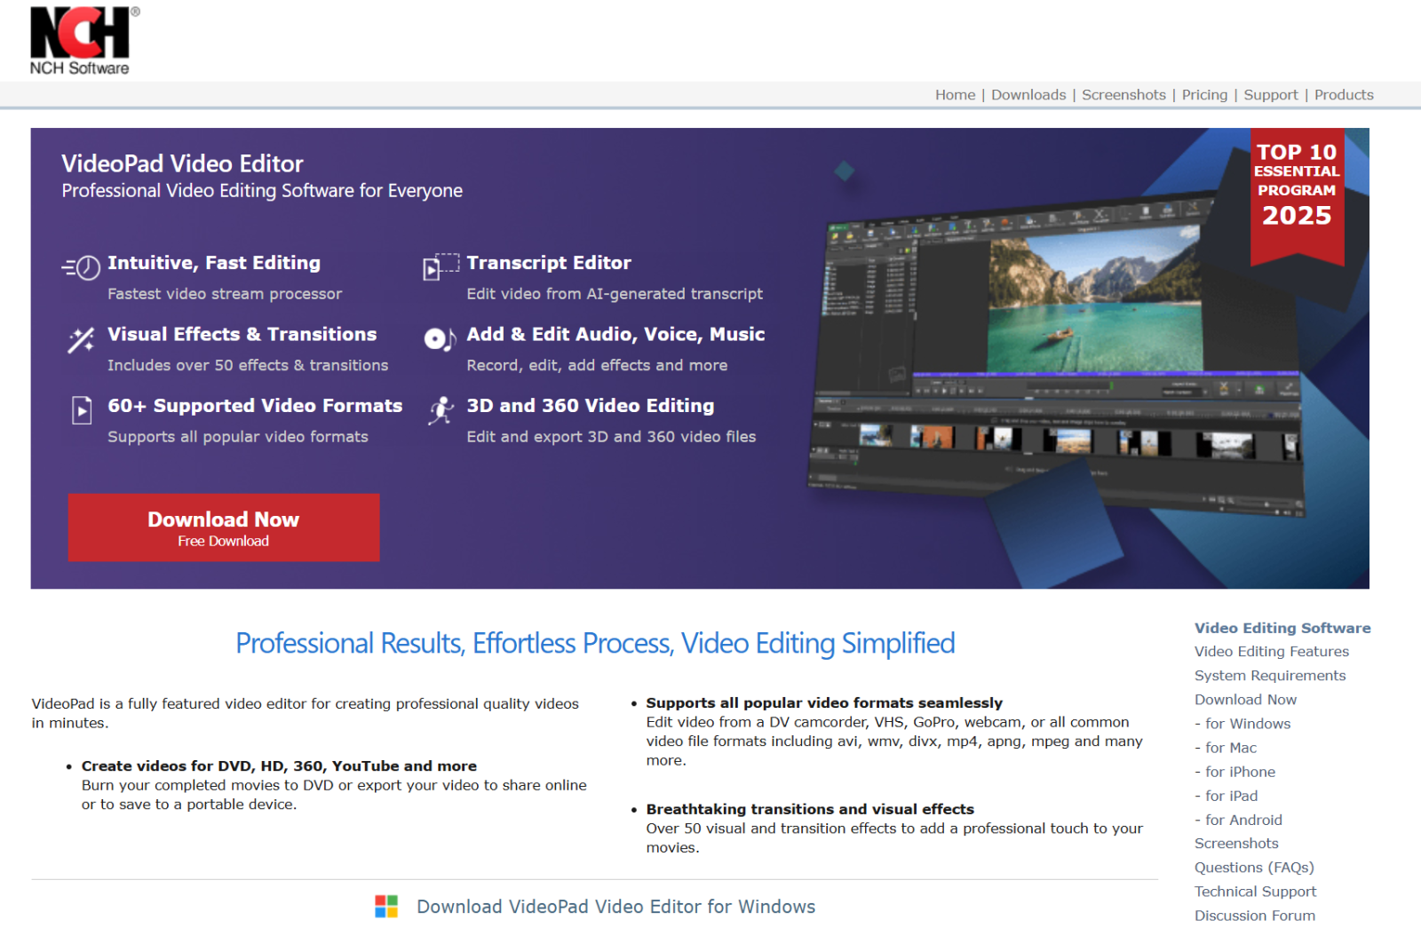1421x928 pixels.
Task: Click the Intuitive, Fast Editing heading
Action: click(214, 263)
